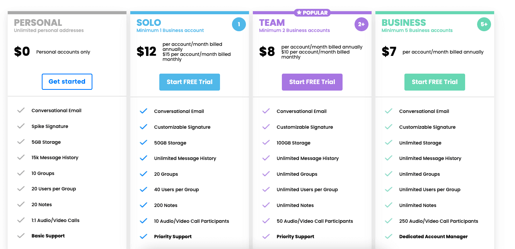This screenshot has height=249, width=515.
Task: Switch to the SOLO plan column
Action: point(149,23)
